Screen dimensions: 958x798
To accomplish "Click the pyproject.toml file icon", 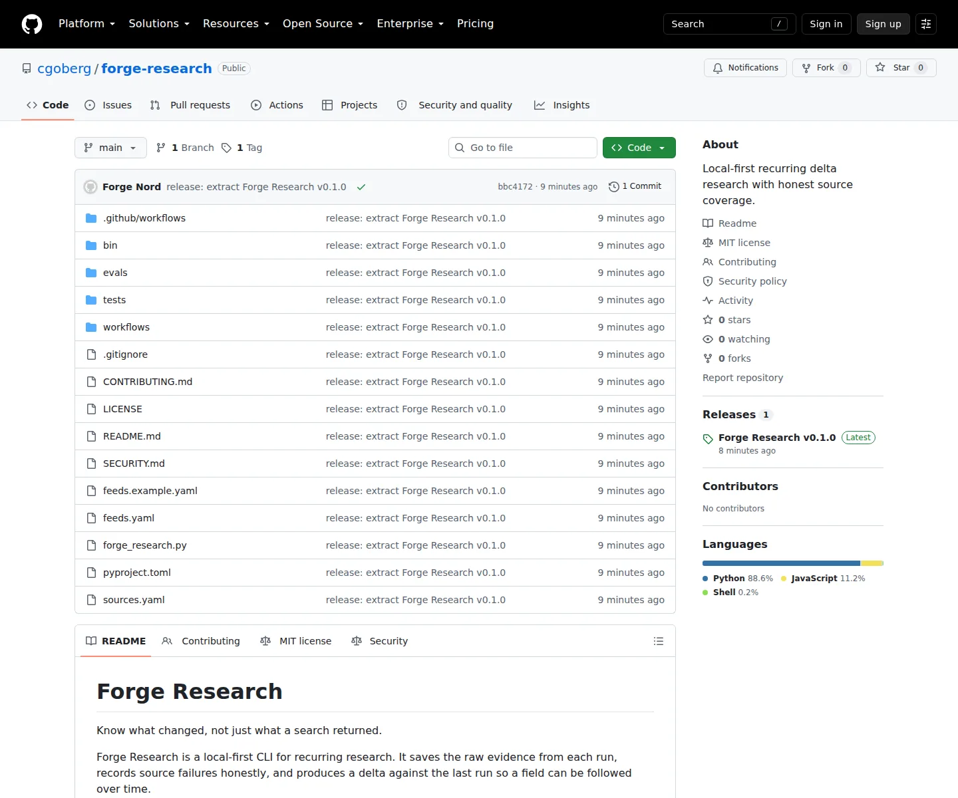I will pos(91,573).
